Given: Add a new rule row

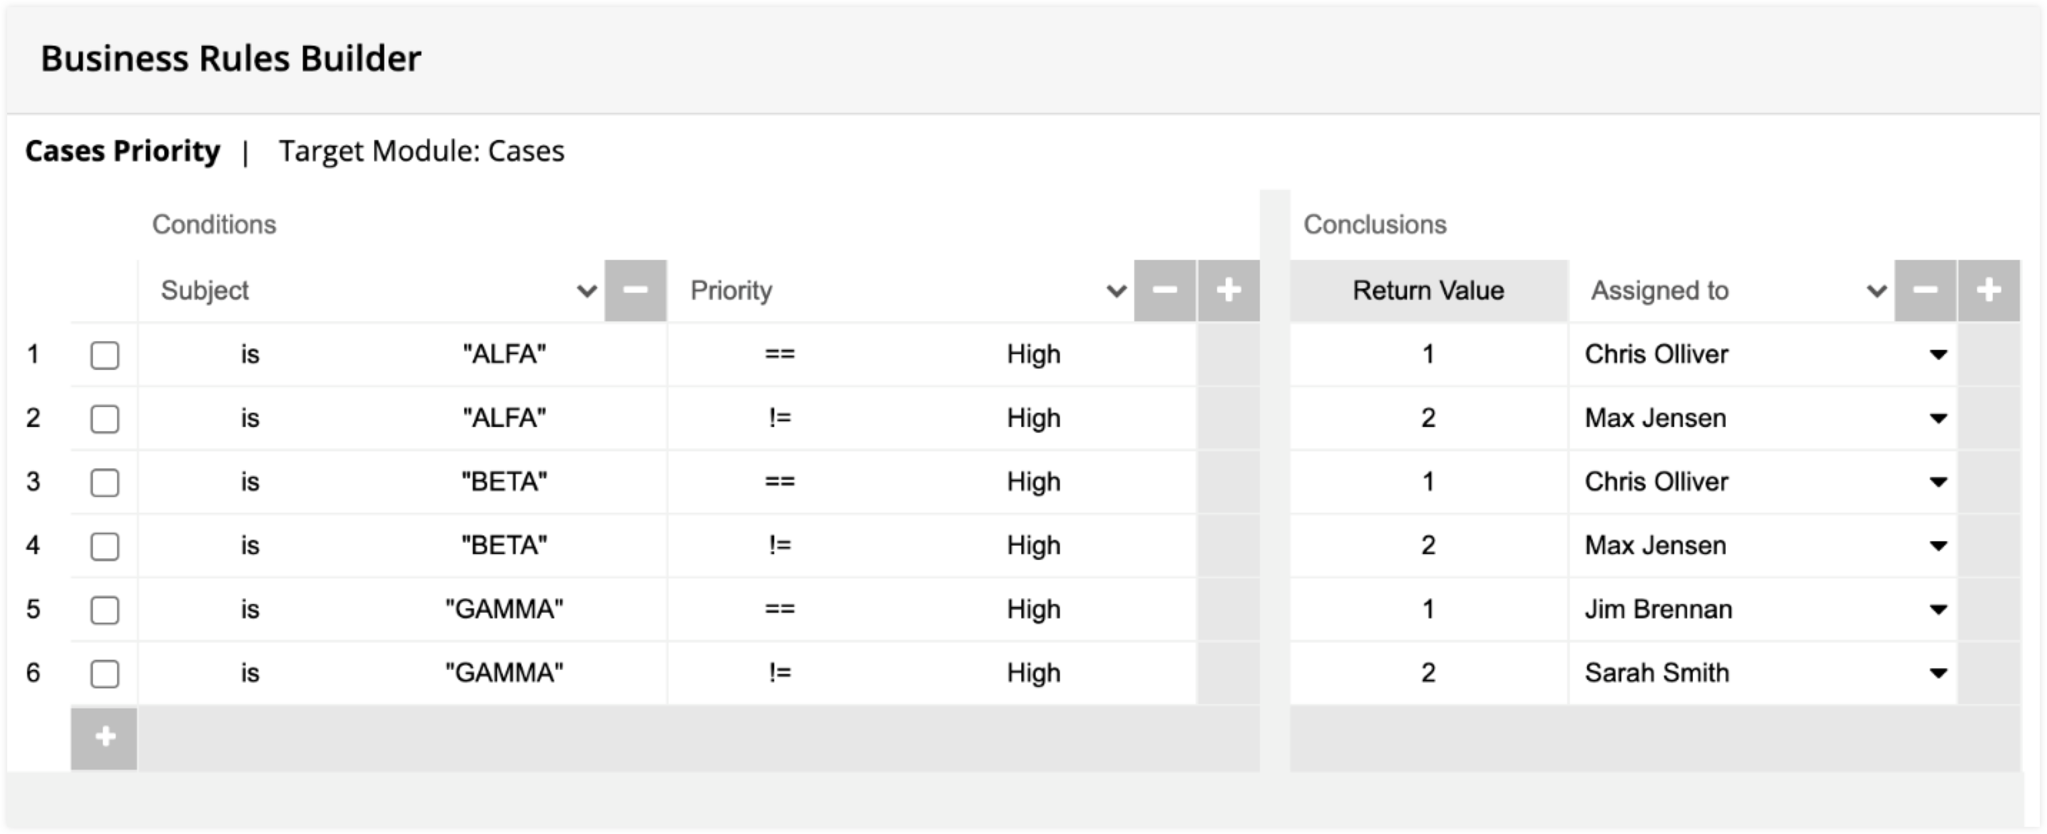Looking at the screenshot, I should pos(104,737).
